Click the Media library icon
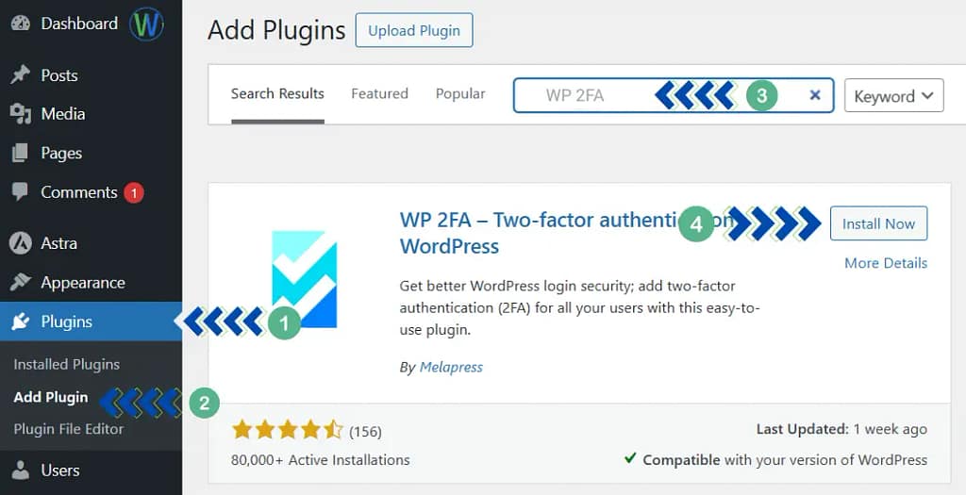The height and width of the screenshot is (495, 966). tap(20, 114)
